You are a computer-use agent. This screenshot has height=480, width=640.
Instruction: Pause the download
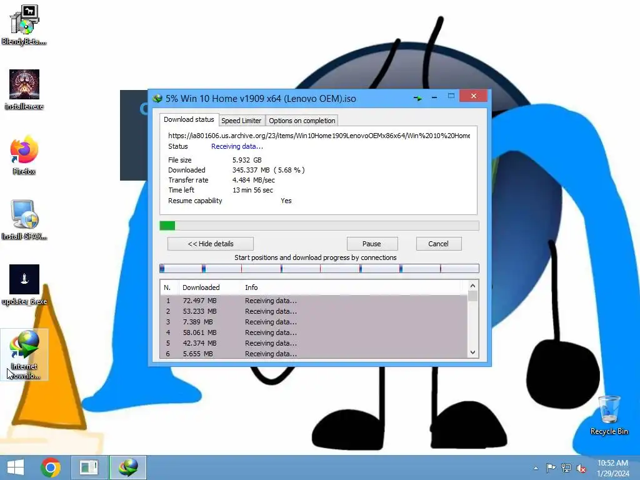pos(371,244)
